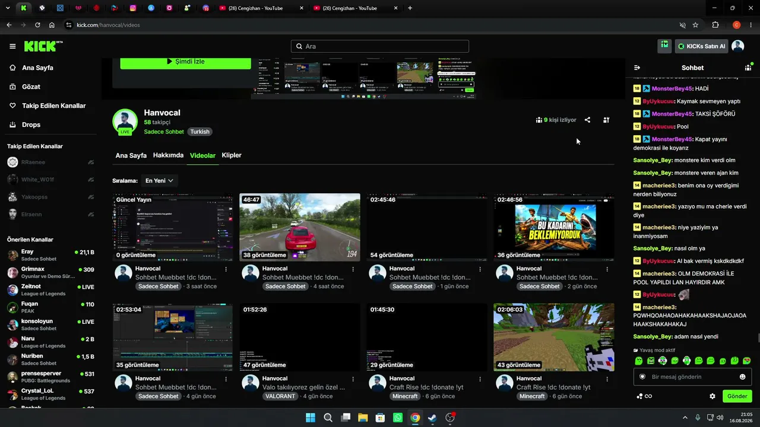
Task: Open options for the 46:47 racing video
Action: 353,269
